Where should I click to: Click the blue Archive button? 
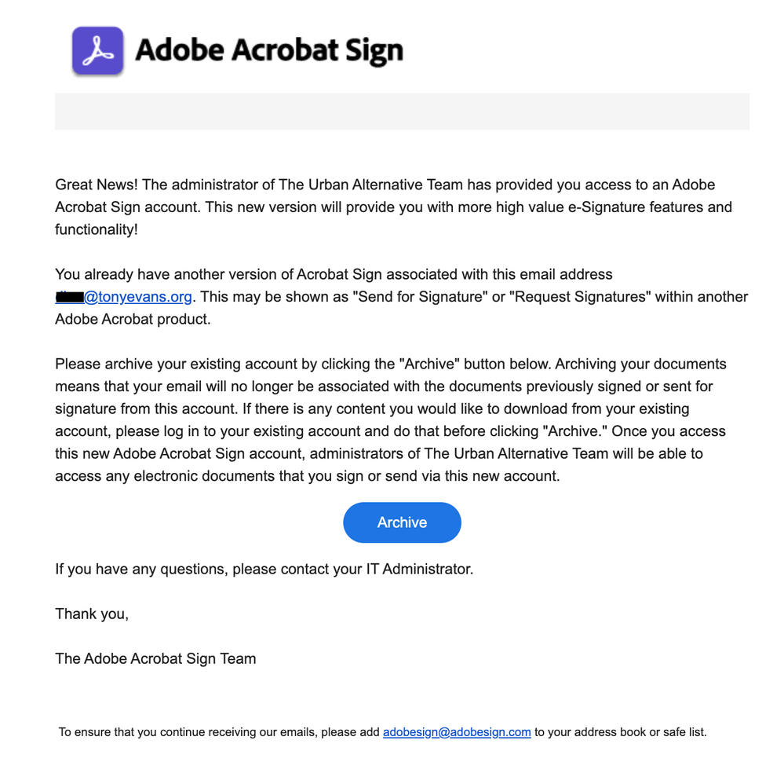pyautogui.click(x=402, y=522)
